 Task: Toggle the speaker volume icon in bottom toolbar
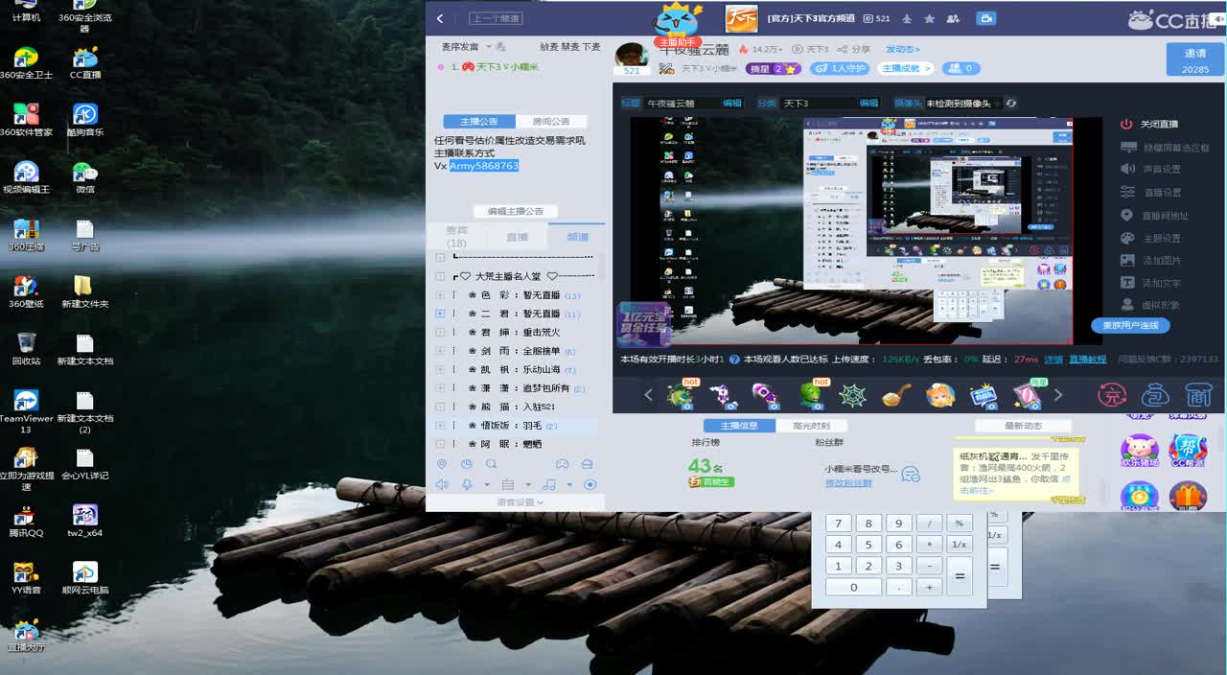coord(442,485)
